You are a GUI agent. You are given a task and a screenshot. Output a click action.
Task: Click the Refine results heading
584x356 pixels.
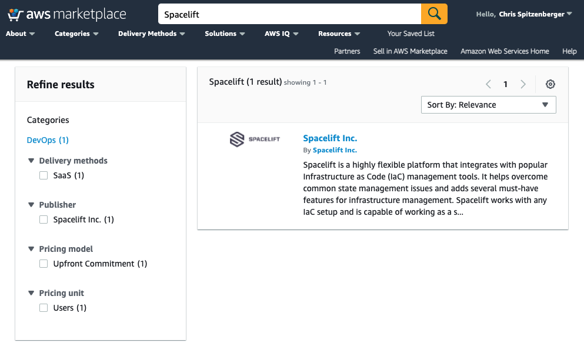[x=61, y=85]
